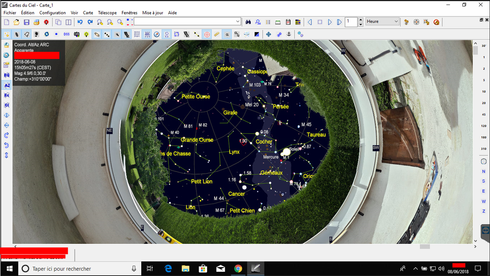490x276 pixels.
Task: Click the red-orange no-tracking icon
Action: [x=436, y=22]
